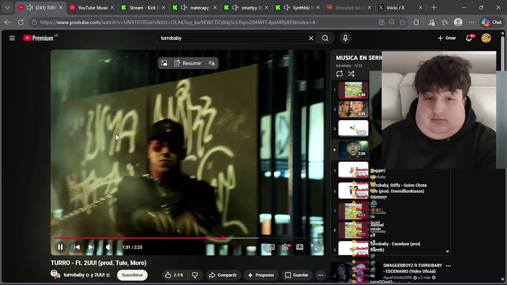The width and height of the screenshot is (507, 285).
Task: Open browser profile icon
Action: tap(458, 23)
